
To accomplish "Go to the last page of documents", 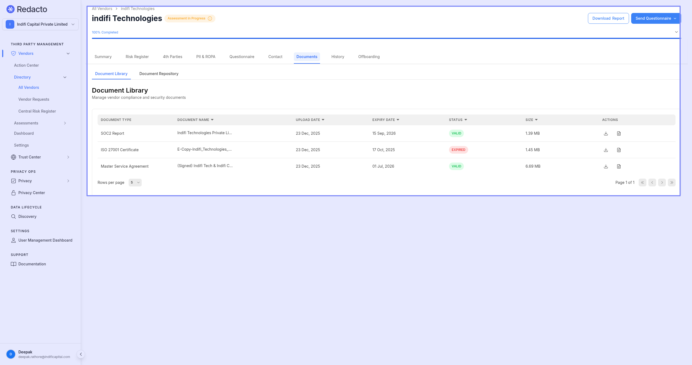I will tap(671, 182).
